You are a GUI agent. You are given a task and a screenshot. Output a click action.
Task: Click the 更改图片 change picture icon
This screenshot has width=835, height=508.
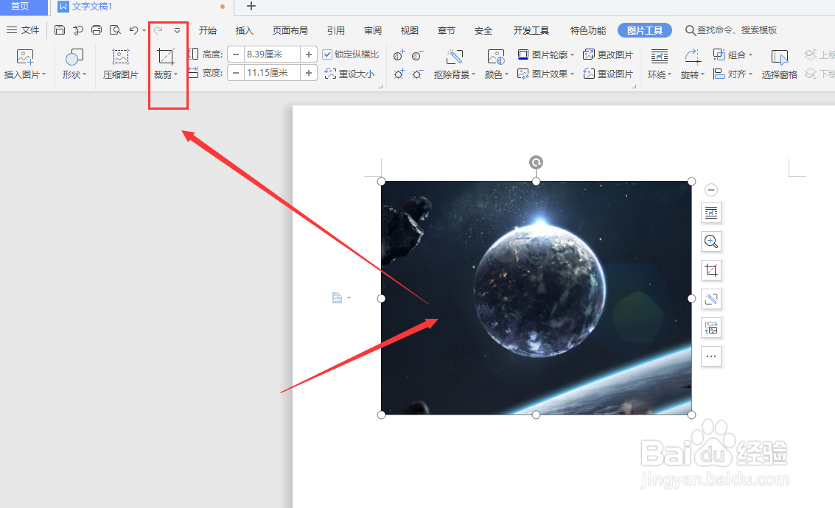609,54
